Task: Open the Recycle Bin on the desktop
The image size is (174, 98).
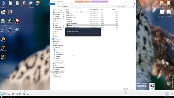Action: 169,85
